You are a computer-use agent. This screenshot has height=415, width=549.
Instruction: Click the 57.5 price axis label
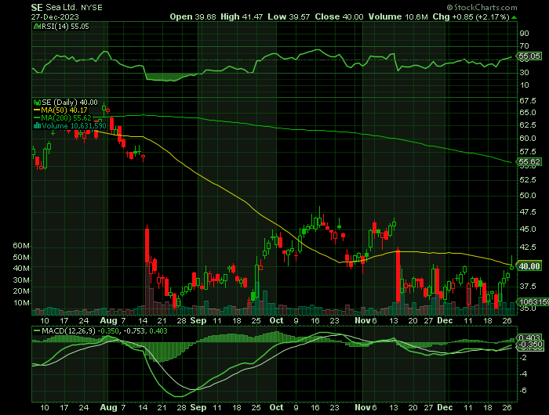[527, 152]
